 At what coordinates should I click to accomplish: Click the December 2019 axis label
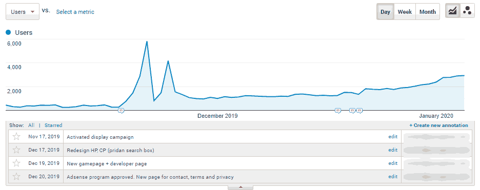[217, 116]
